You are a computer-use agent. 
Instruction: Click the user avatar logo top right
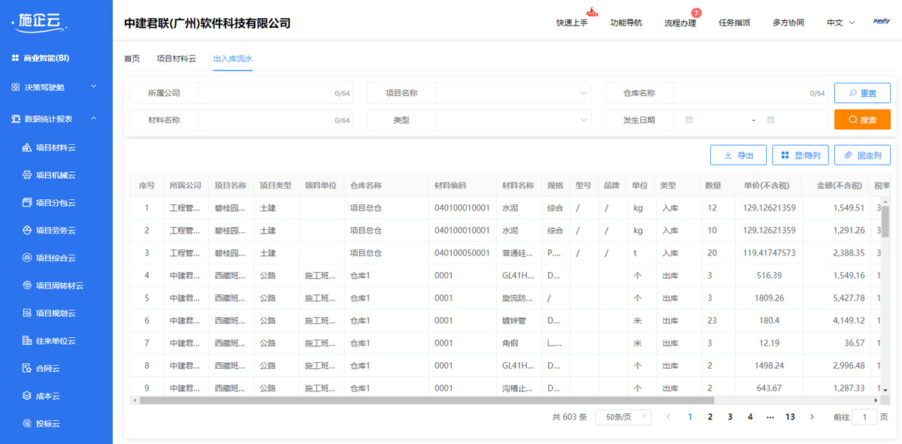point(882,22)
